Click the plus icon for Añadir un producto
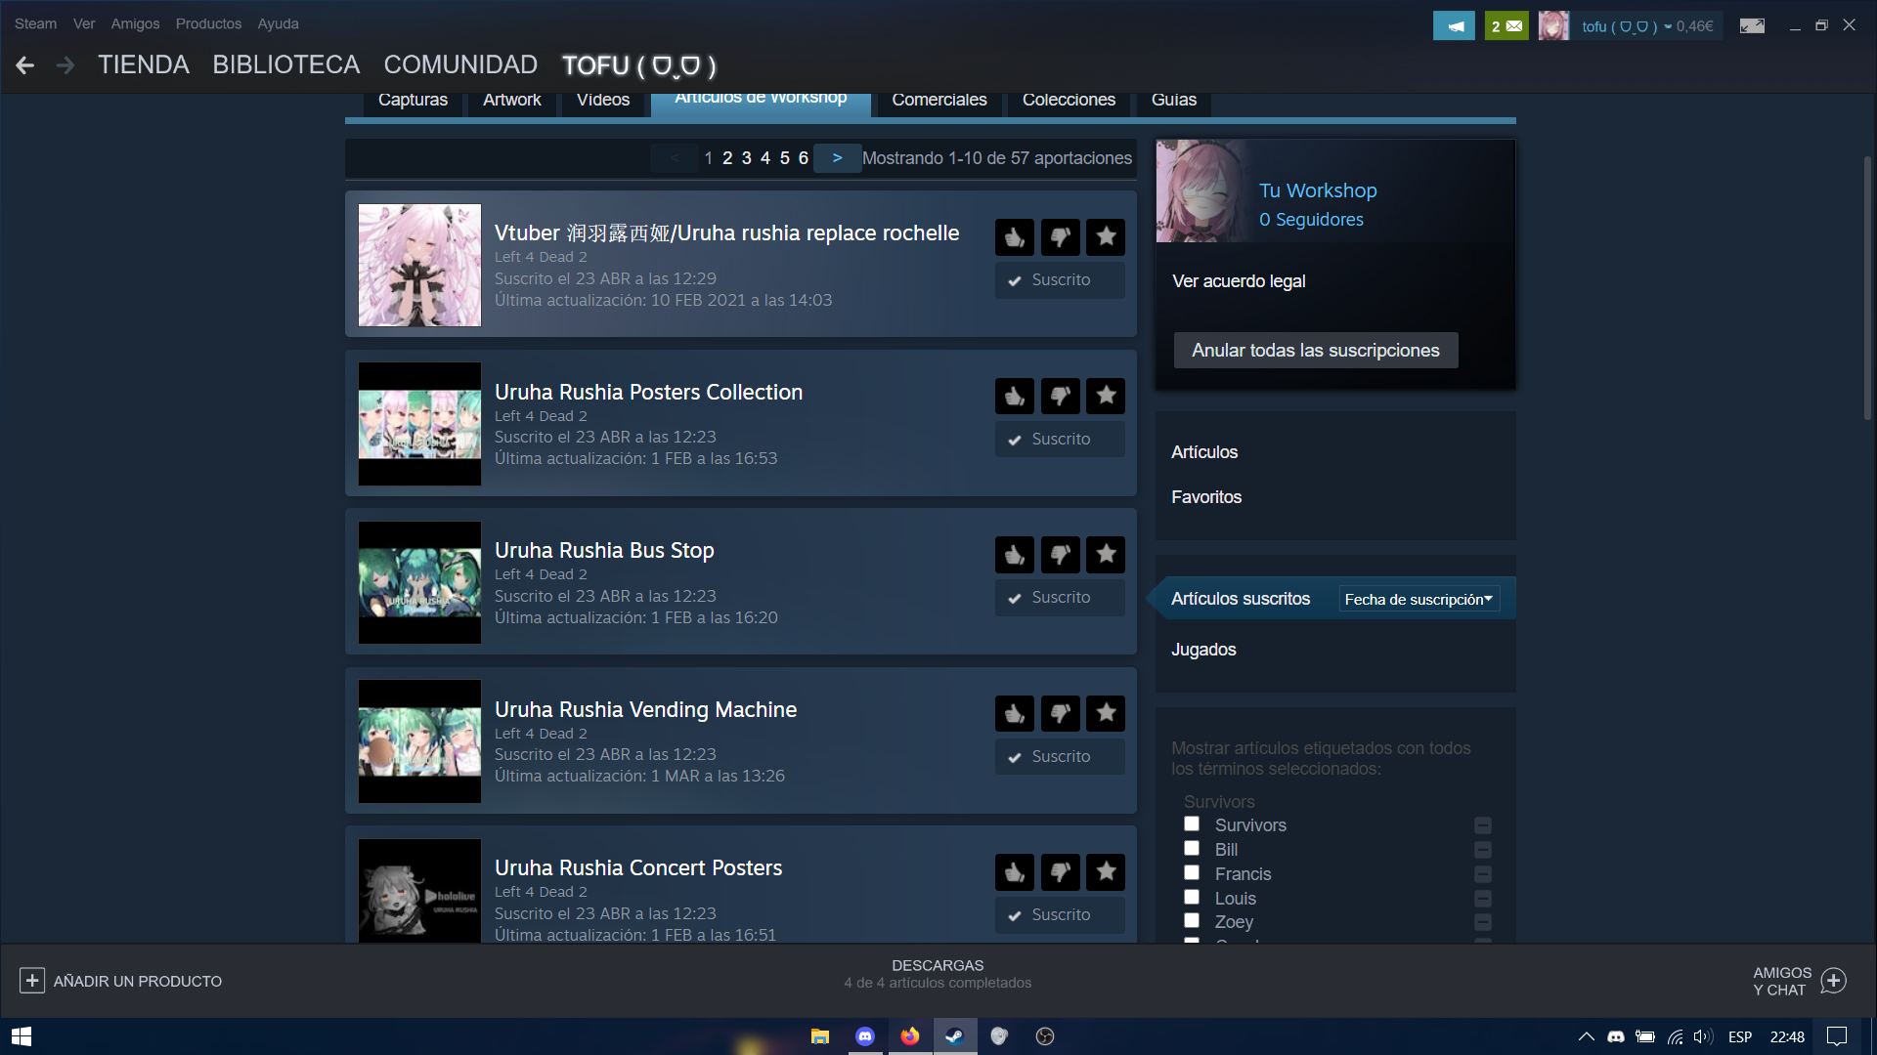1877x1055 pixels. point(31,981)
